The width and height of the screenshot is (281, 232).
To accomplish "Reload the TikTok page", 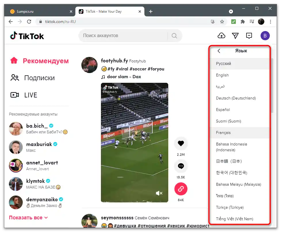I will click(x=29, y=22).
